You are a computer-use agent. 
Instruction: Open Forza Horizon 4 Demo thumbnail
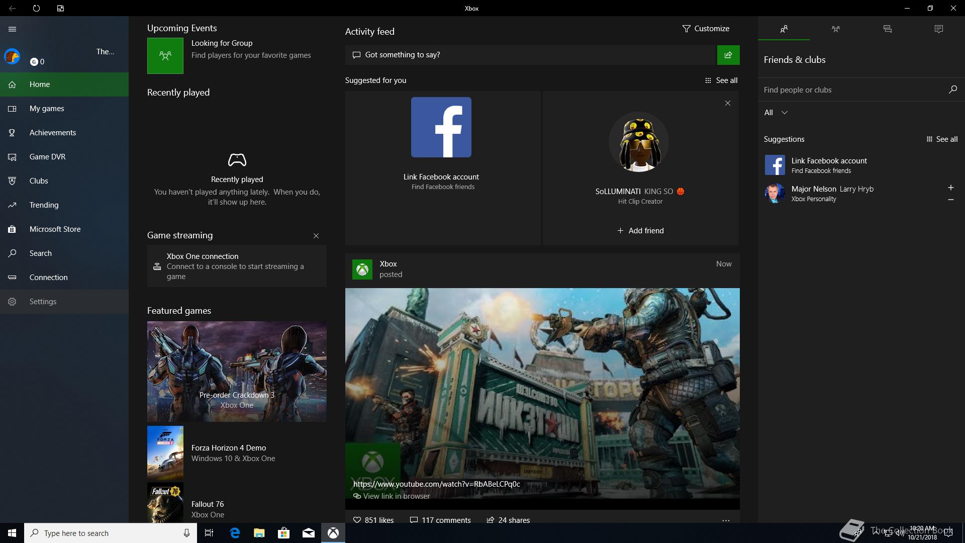point(165,453)
